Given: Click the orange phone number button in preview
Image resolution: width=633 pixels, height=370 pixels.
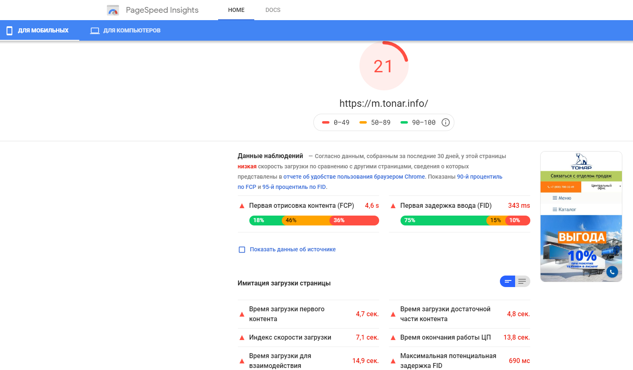Looking at the screenshot, I should point(561,187).
